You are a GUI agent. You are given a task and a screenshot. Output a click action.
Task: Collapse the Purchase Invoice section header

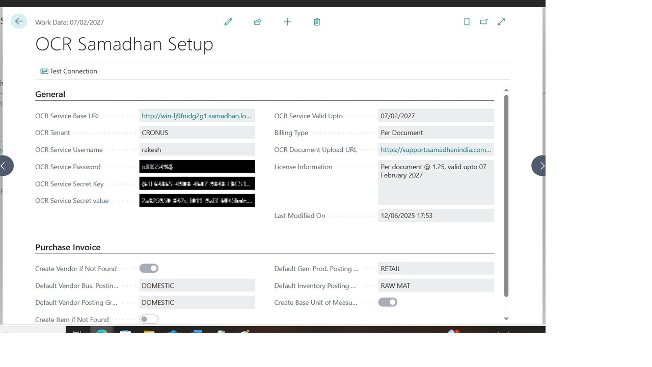click(x=68, y=247)
